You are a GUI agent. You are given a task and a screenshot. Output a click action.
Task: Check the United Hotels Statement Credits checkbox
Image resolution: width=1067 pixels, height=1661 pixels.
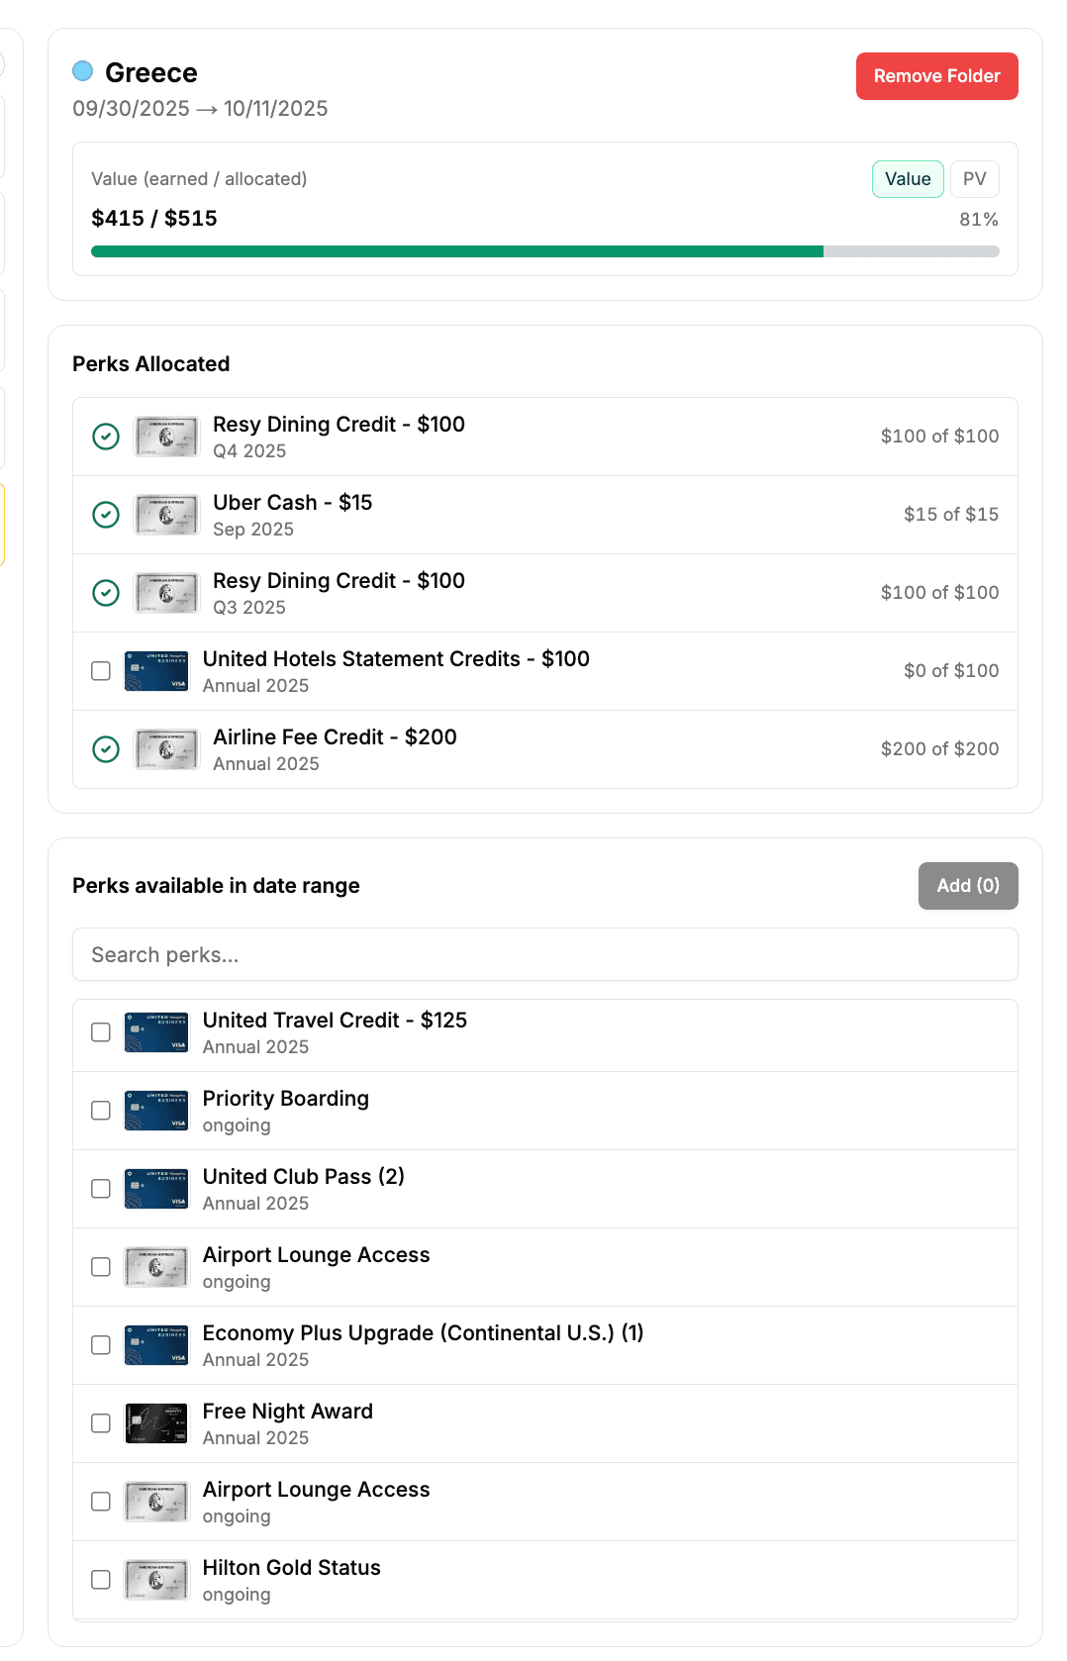point(100,670)
